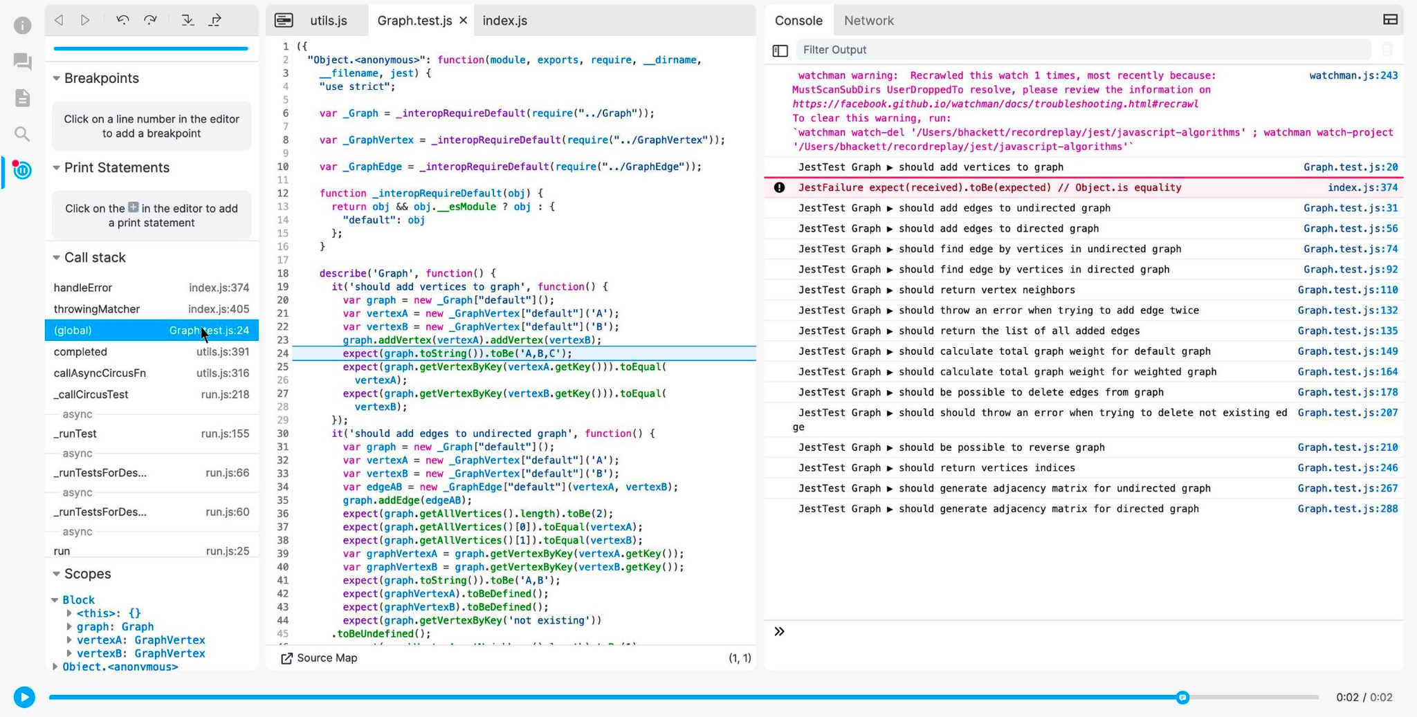1417x717 pixels.
Task: Open the watchman.js:243 source link
Action: pyautogui.click(x=1353, y=75)
